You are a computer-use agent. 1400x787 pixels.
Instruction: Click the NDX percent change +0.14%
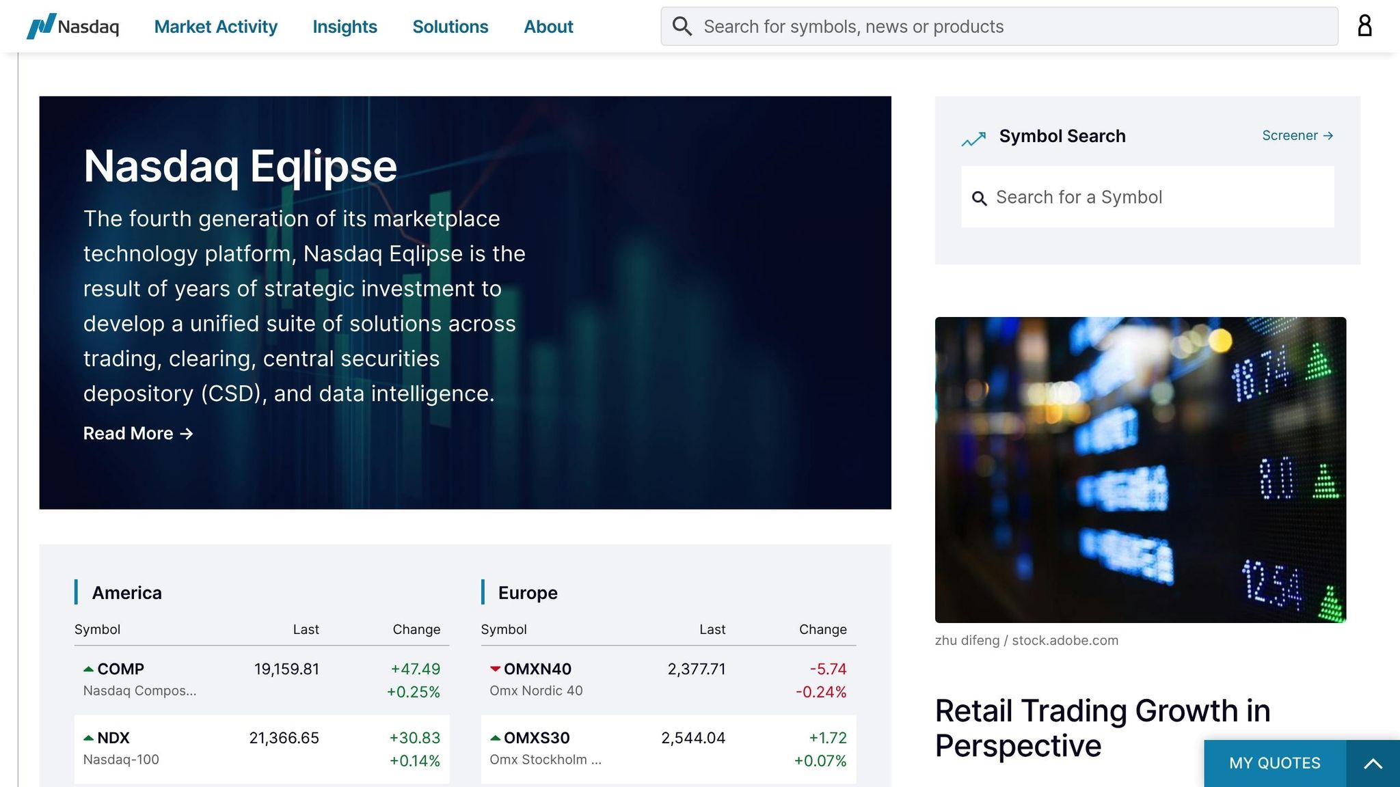[415, 760]
